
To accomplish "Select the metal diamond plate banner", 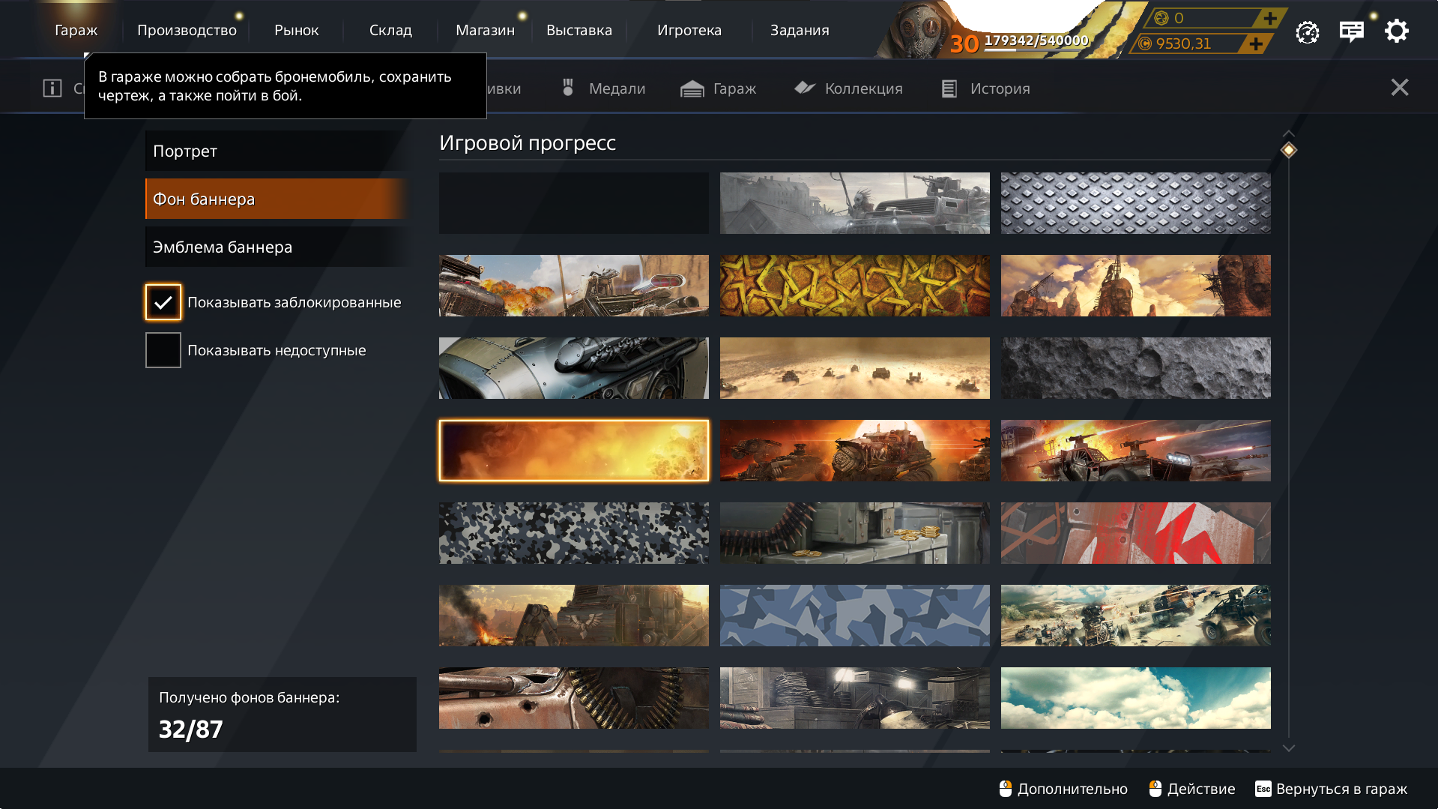I will click(x=1136, y=203).
